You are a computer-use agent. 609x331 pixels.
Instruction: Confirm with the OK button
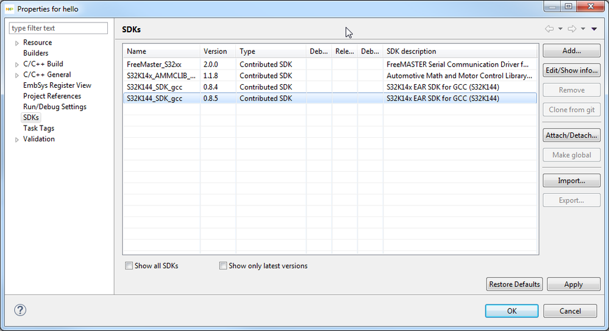click(511, 311)
